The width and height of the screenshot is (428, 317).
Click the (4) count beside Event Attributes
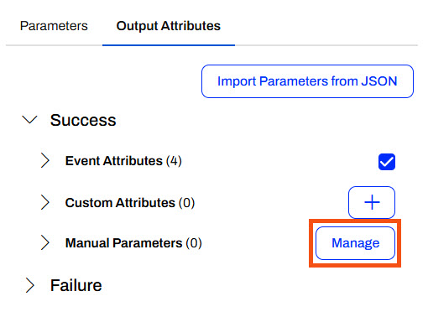(x=174, y=161)
